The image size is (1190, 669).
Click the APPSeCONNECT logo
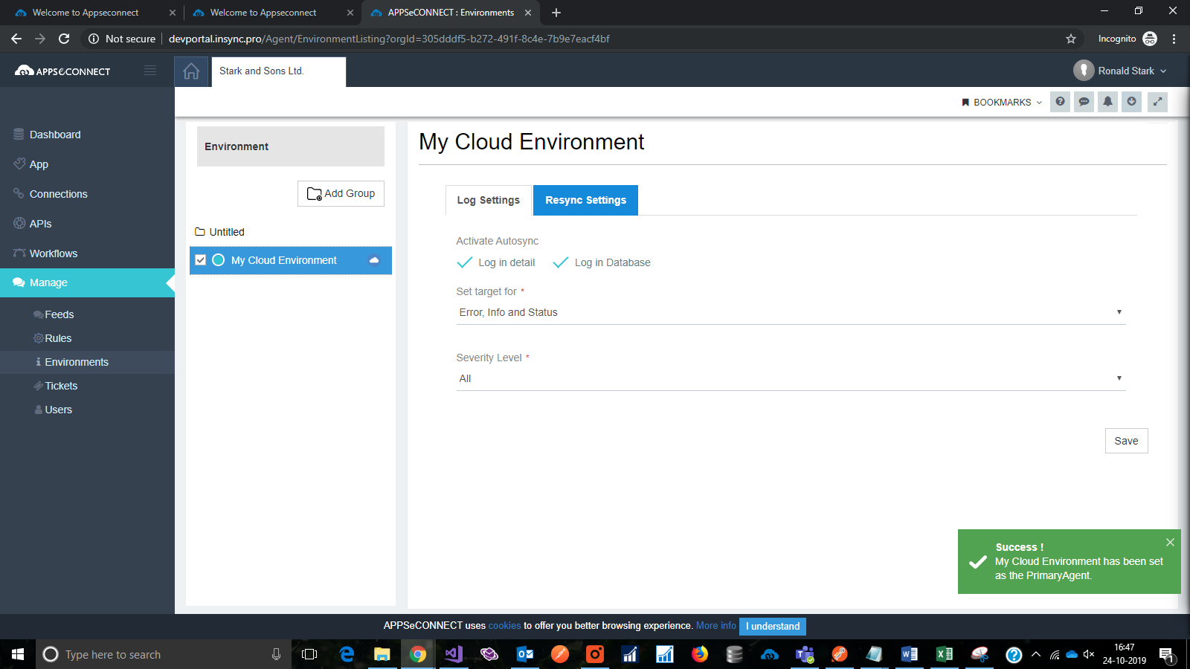(x=62, y=71)
